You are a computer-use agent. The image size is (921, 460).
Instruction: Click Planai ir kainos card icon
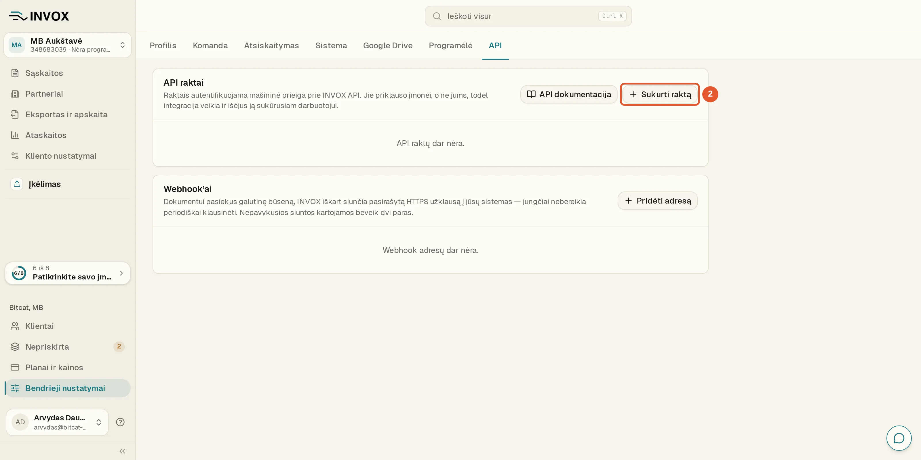coord(15,367)
